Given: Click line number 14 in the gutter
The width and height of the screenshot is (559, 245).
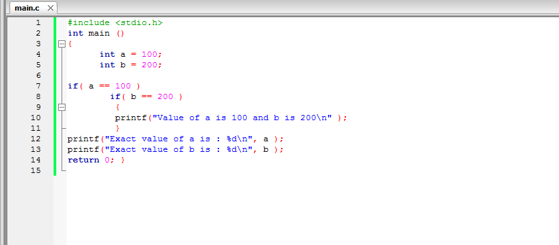Looking at the screenshot, I should (x=36, y=160).
